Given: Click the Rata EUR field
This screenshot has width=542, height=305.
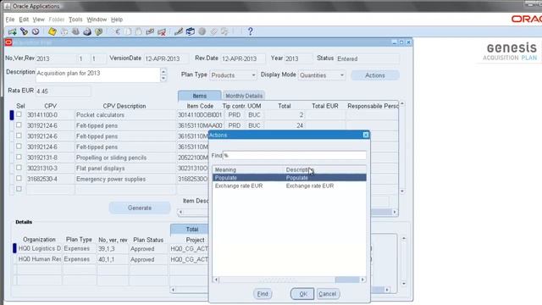Looking at the screenshot, I should tap(63, 91).
